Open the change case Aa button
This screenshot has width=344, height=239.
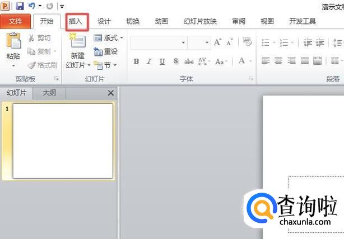pyautogui.click(x=221, y=61)
